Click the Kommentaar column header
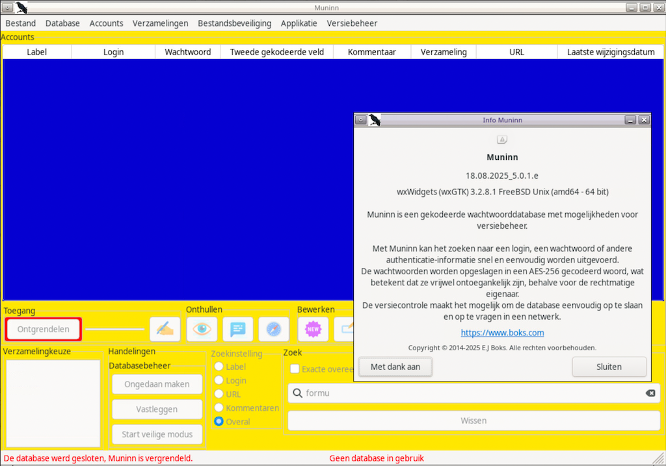The width and height of the screenshot is (666, 466). 371,52
